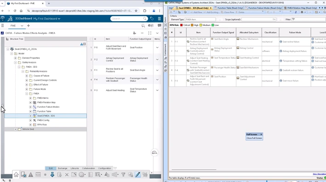Expand the Cause of Failure folder
This screenshot has width=326, height=182.
tap(27, 76)
